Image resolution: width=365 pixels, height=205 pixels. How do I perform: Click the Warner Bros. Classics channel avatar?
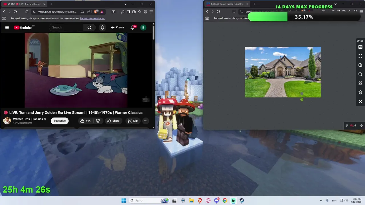click(7, 121)
